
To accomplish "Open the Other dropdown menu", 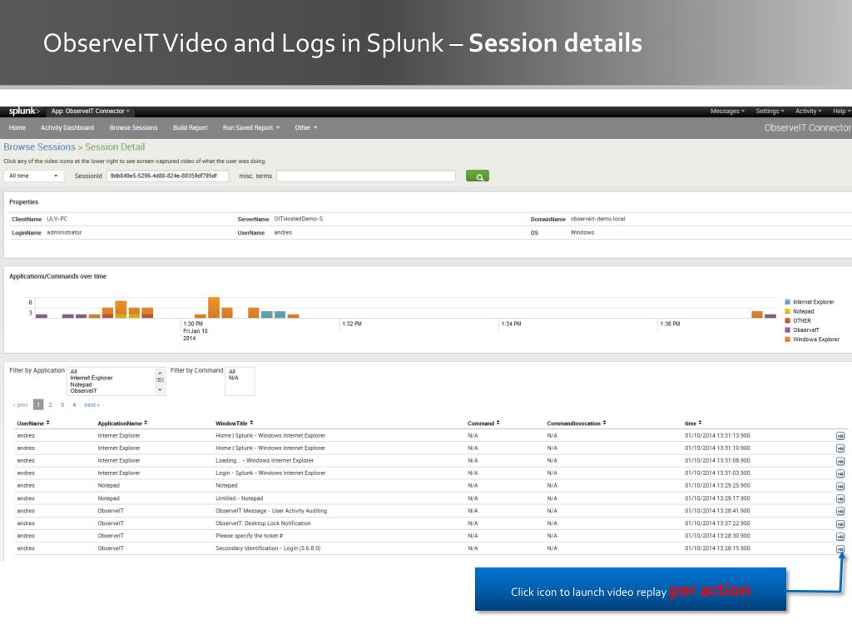I will click(306, 127).
